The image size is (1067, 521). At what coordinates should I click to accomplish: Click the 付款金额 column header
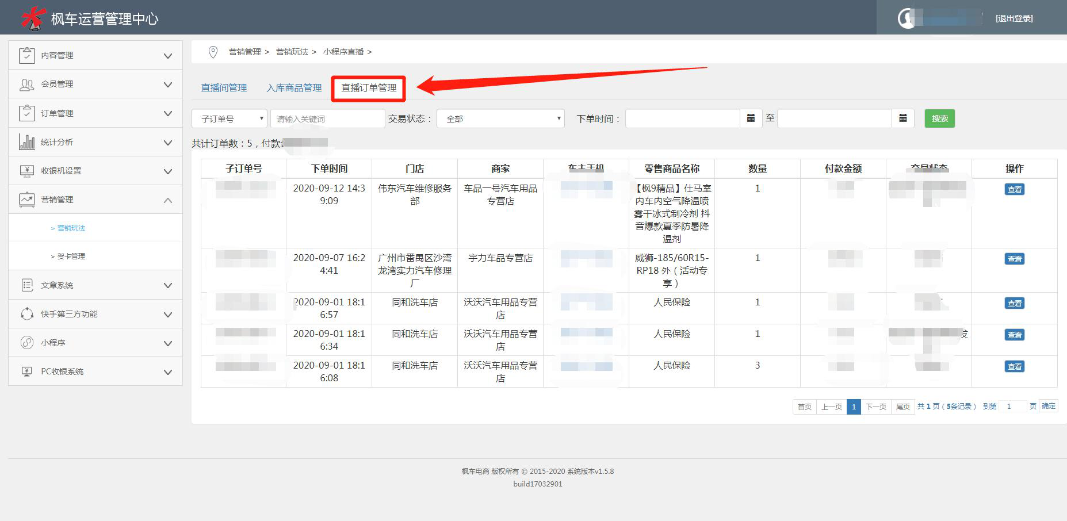(843, 168)
